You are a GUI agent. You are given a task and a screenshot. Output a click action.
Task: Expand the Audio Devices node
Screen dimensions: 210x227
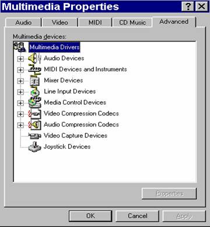20,59
